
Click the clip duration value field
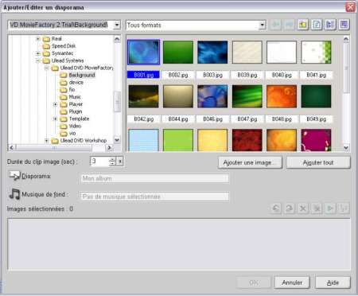(99, 162)
